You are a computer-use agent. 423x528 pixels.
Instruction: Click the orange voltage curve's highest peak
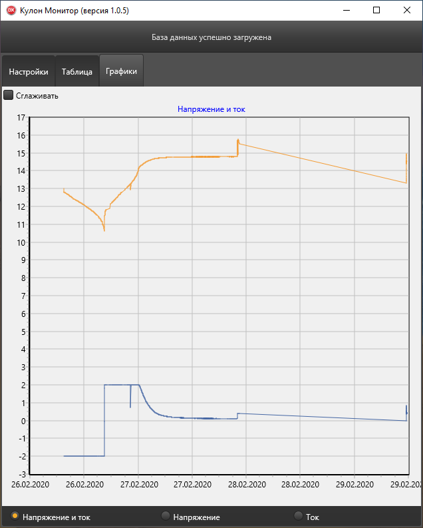click(237, 140)
